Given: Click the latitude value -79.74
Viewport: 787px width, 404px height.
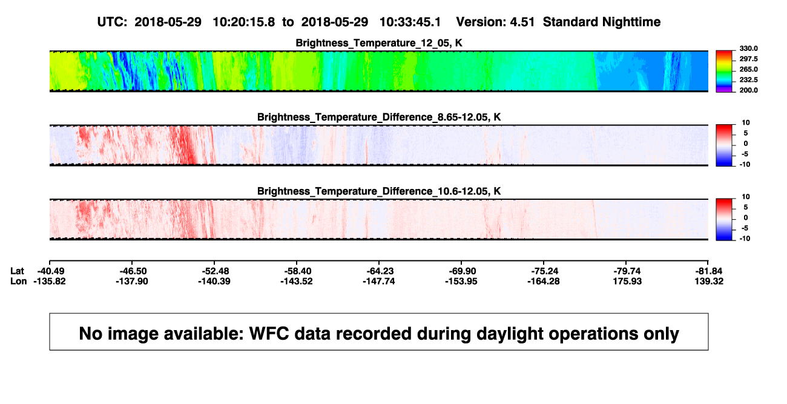Looking at the screenshot, I should 626,271.
